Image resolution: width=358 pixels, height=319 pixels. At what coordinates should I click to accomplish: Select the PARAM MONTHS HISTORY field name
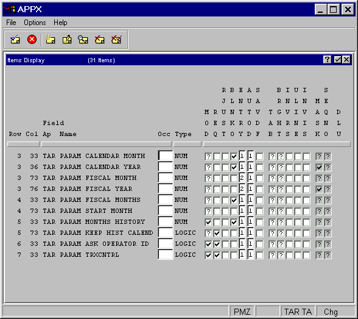click(x=102, y=222)
